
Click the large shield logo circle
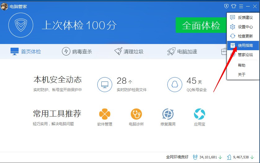pos(21,25)
